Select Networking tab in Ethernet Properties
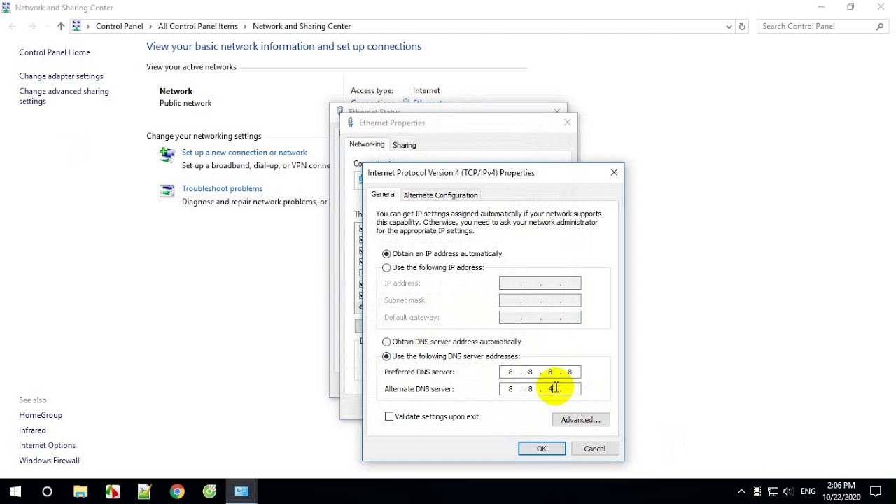The width and height of the screenshot is (896, 504). click(367, 144)
